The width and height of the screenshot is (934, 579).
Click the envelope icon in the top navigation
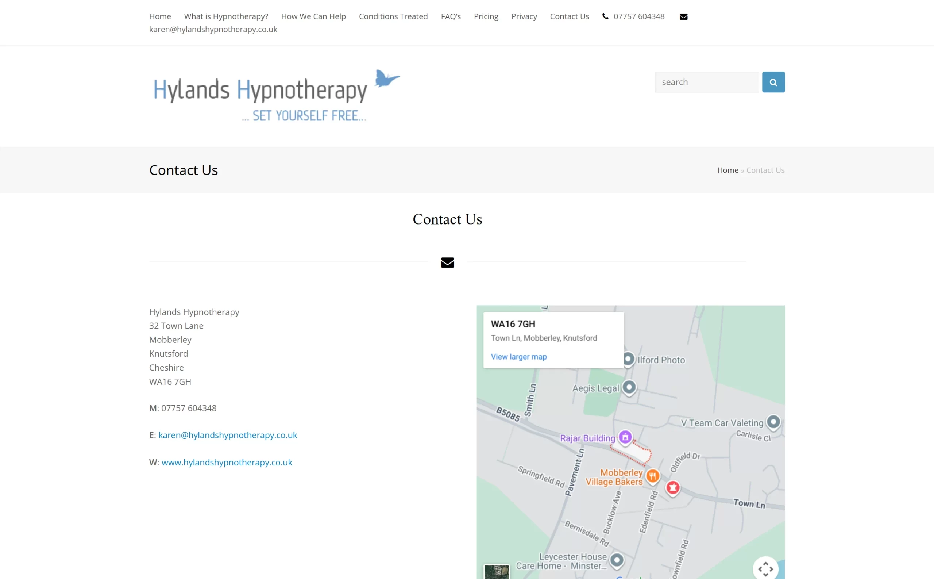[x=683, y=16]
